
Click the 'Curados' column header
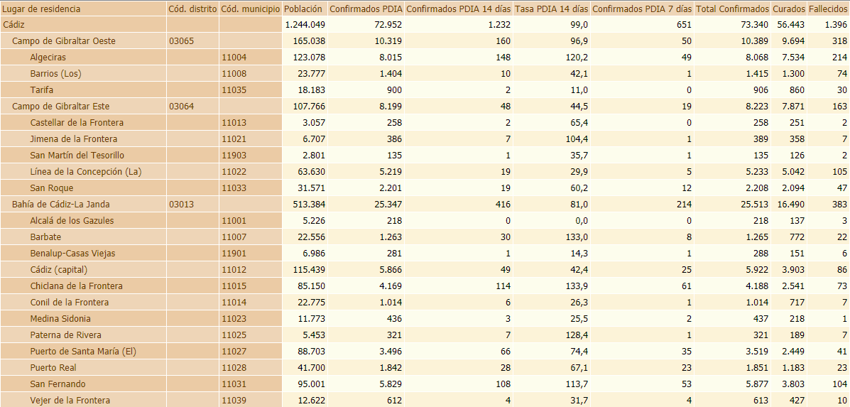tap(789, 9)
